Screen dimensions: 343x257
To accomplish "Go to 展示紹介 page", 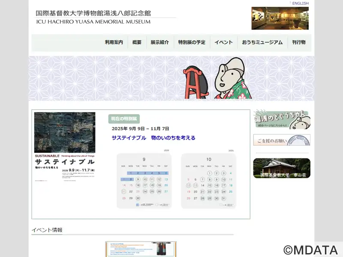I will pyautogui.click(x=159, y=42).
